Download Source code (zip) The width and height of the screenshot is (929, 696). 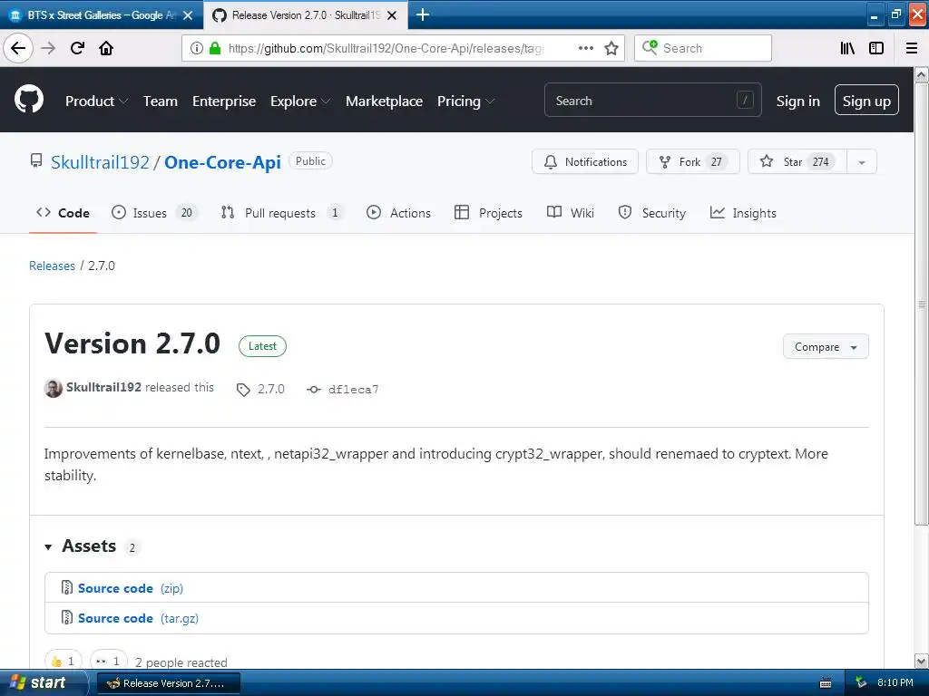click(131, 588)
